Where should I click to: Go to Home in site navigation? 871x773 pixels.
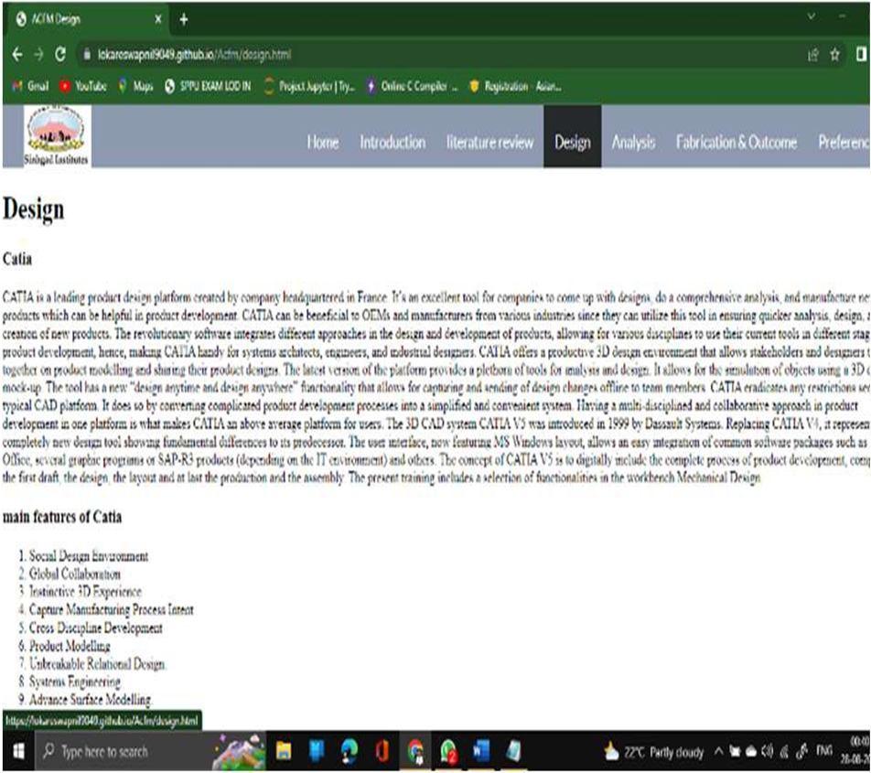(323, 142)
